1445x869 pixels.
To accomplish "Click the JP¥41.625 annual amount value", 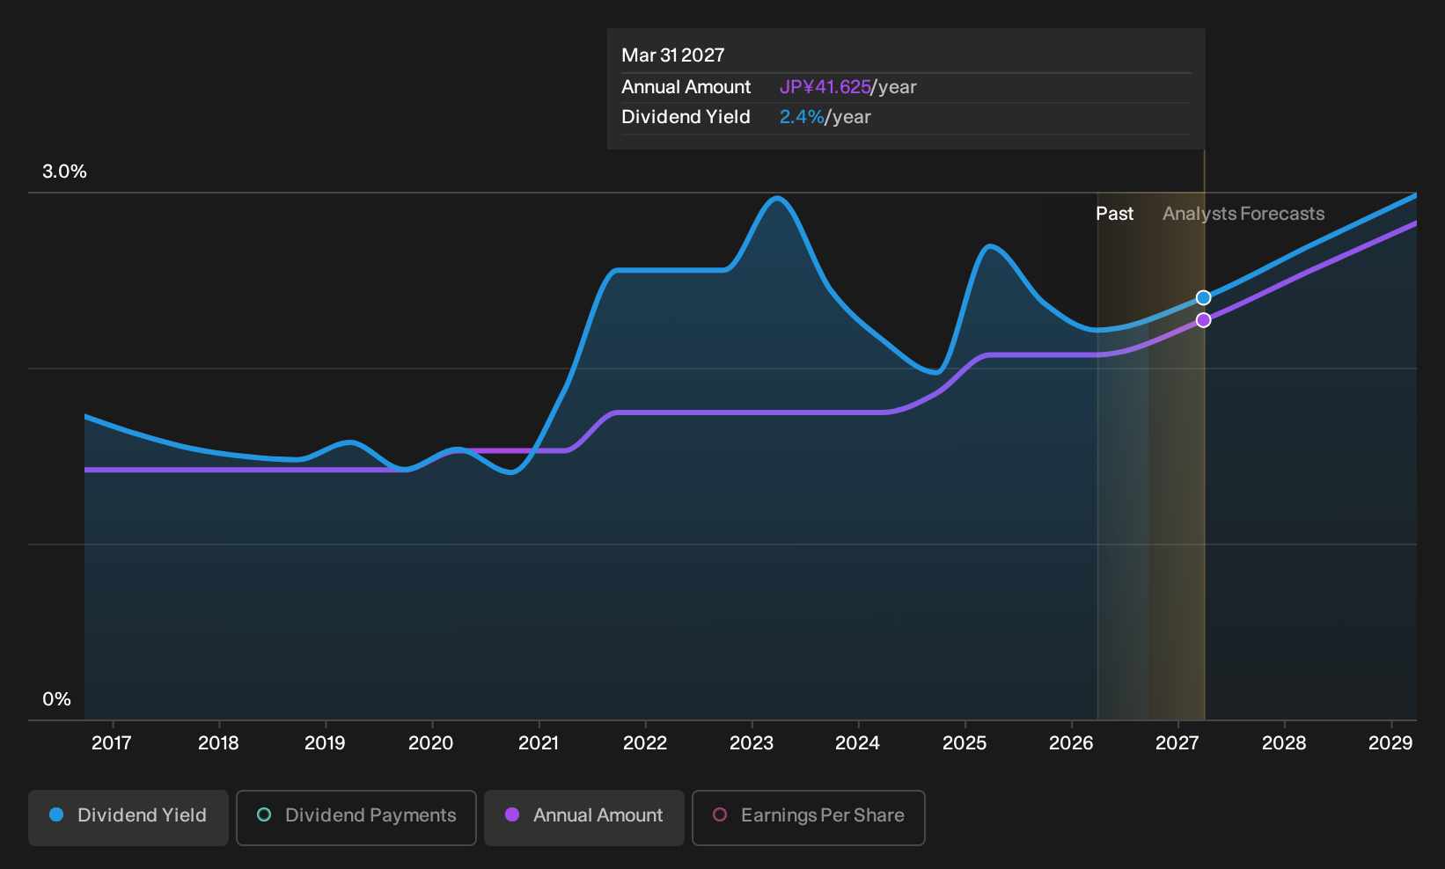I will click(x=825, y=87).
